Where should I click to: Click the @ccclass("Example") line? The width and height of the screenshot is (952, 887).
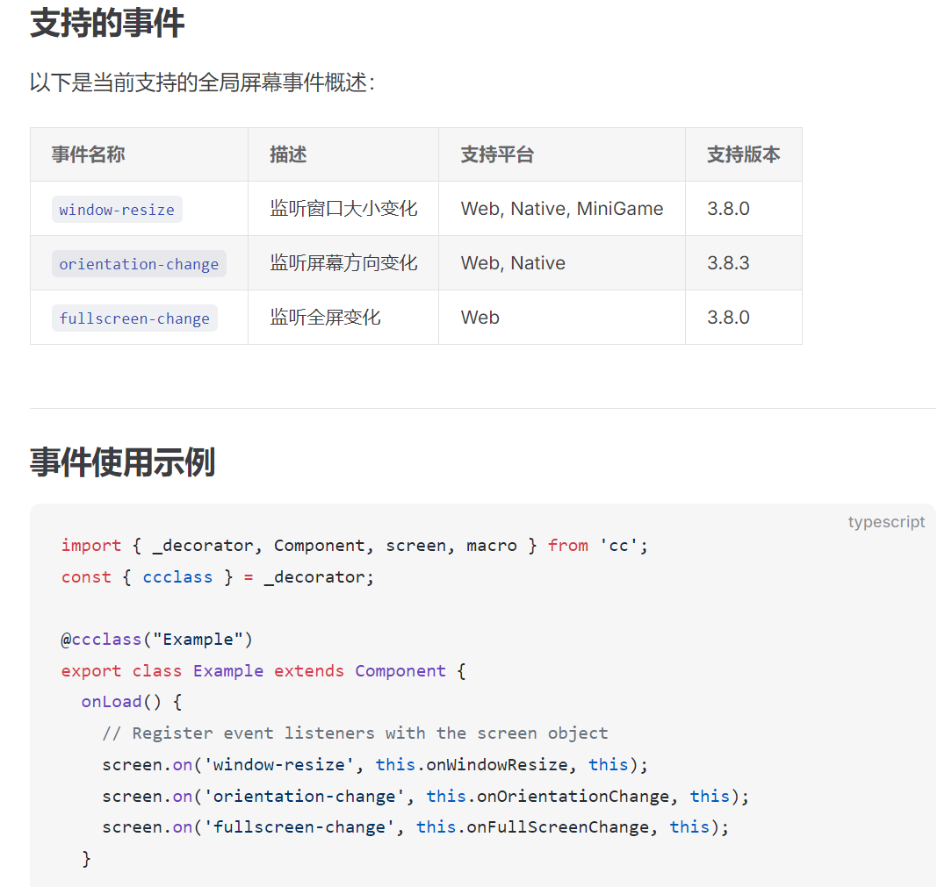(x=156, y=640)
